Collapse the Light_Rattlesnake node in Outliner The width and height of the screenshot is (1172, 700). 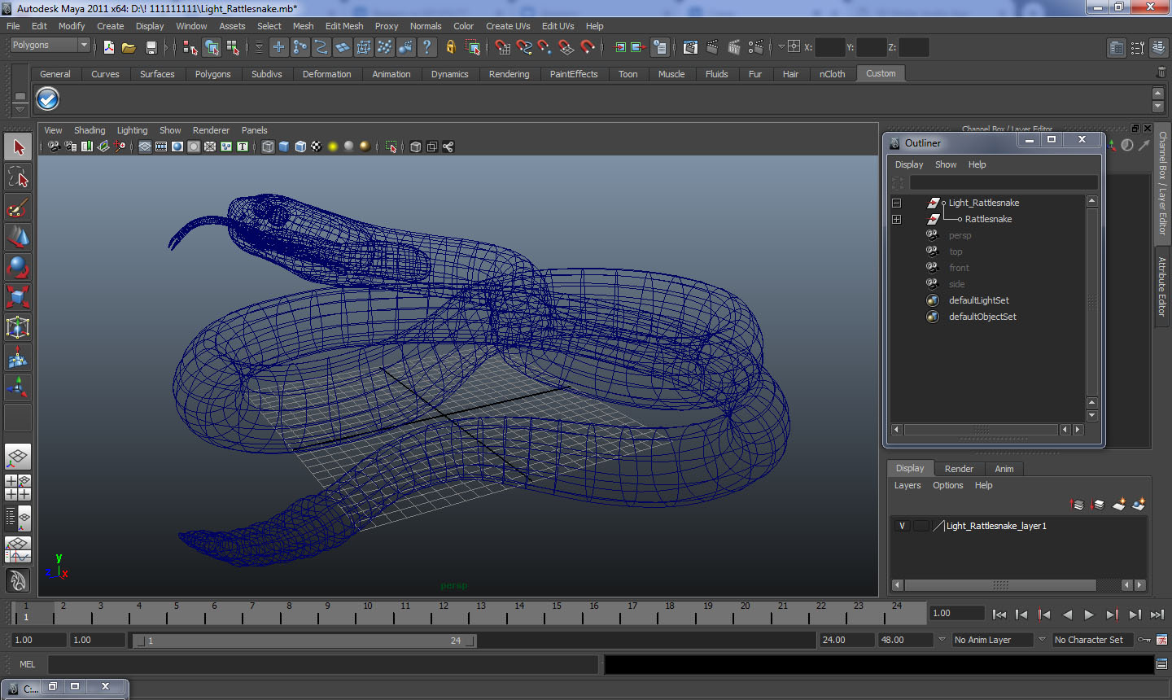pyautogui.click(x=896, y=203)
